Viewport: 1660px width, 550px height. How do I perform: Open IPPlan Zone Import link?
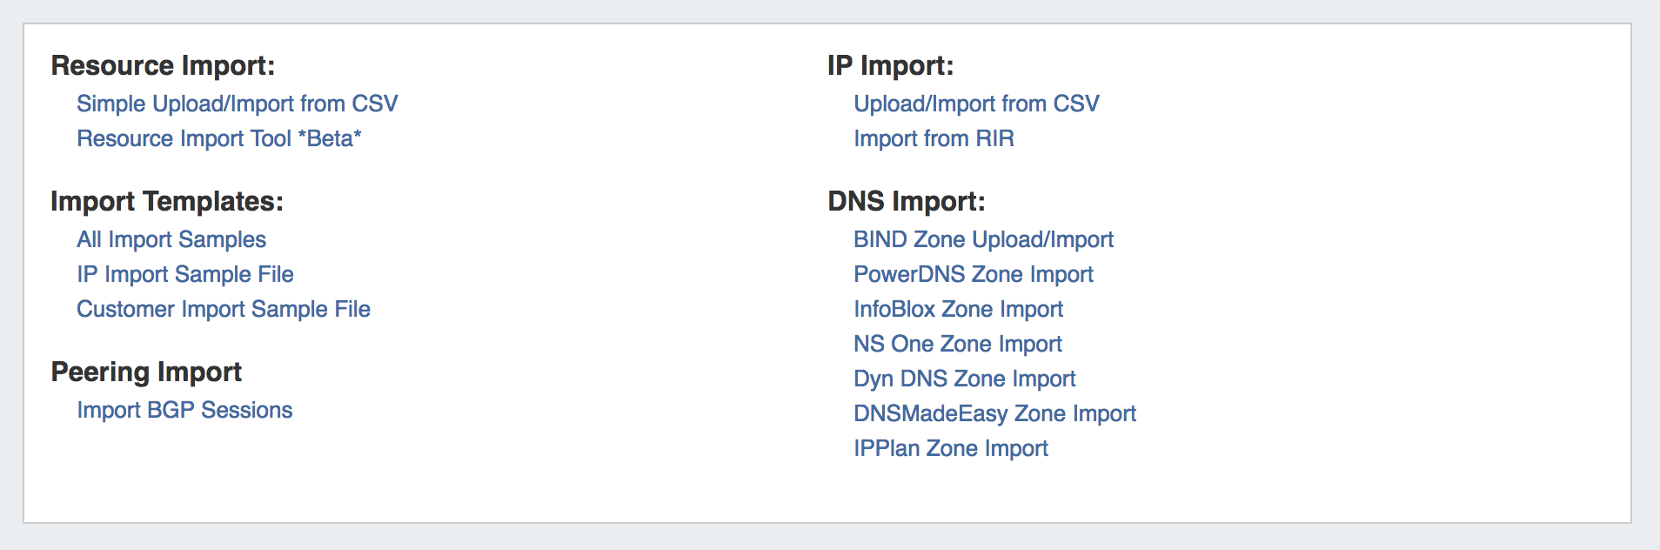pyautogui.click(x=950, y=448)
